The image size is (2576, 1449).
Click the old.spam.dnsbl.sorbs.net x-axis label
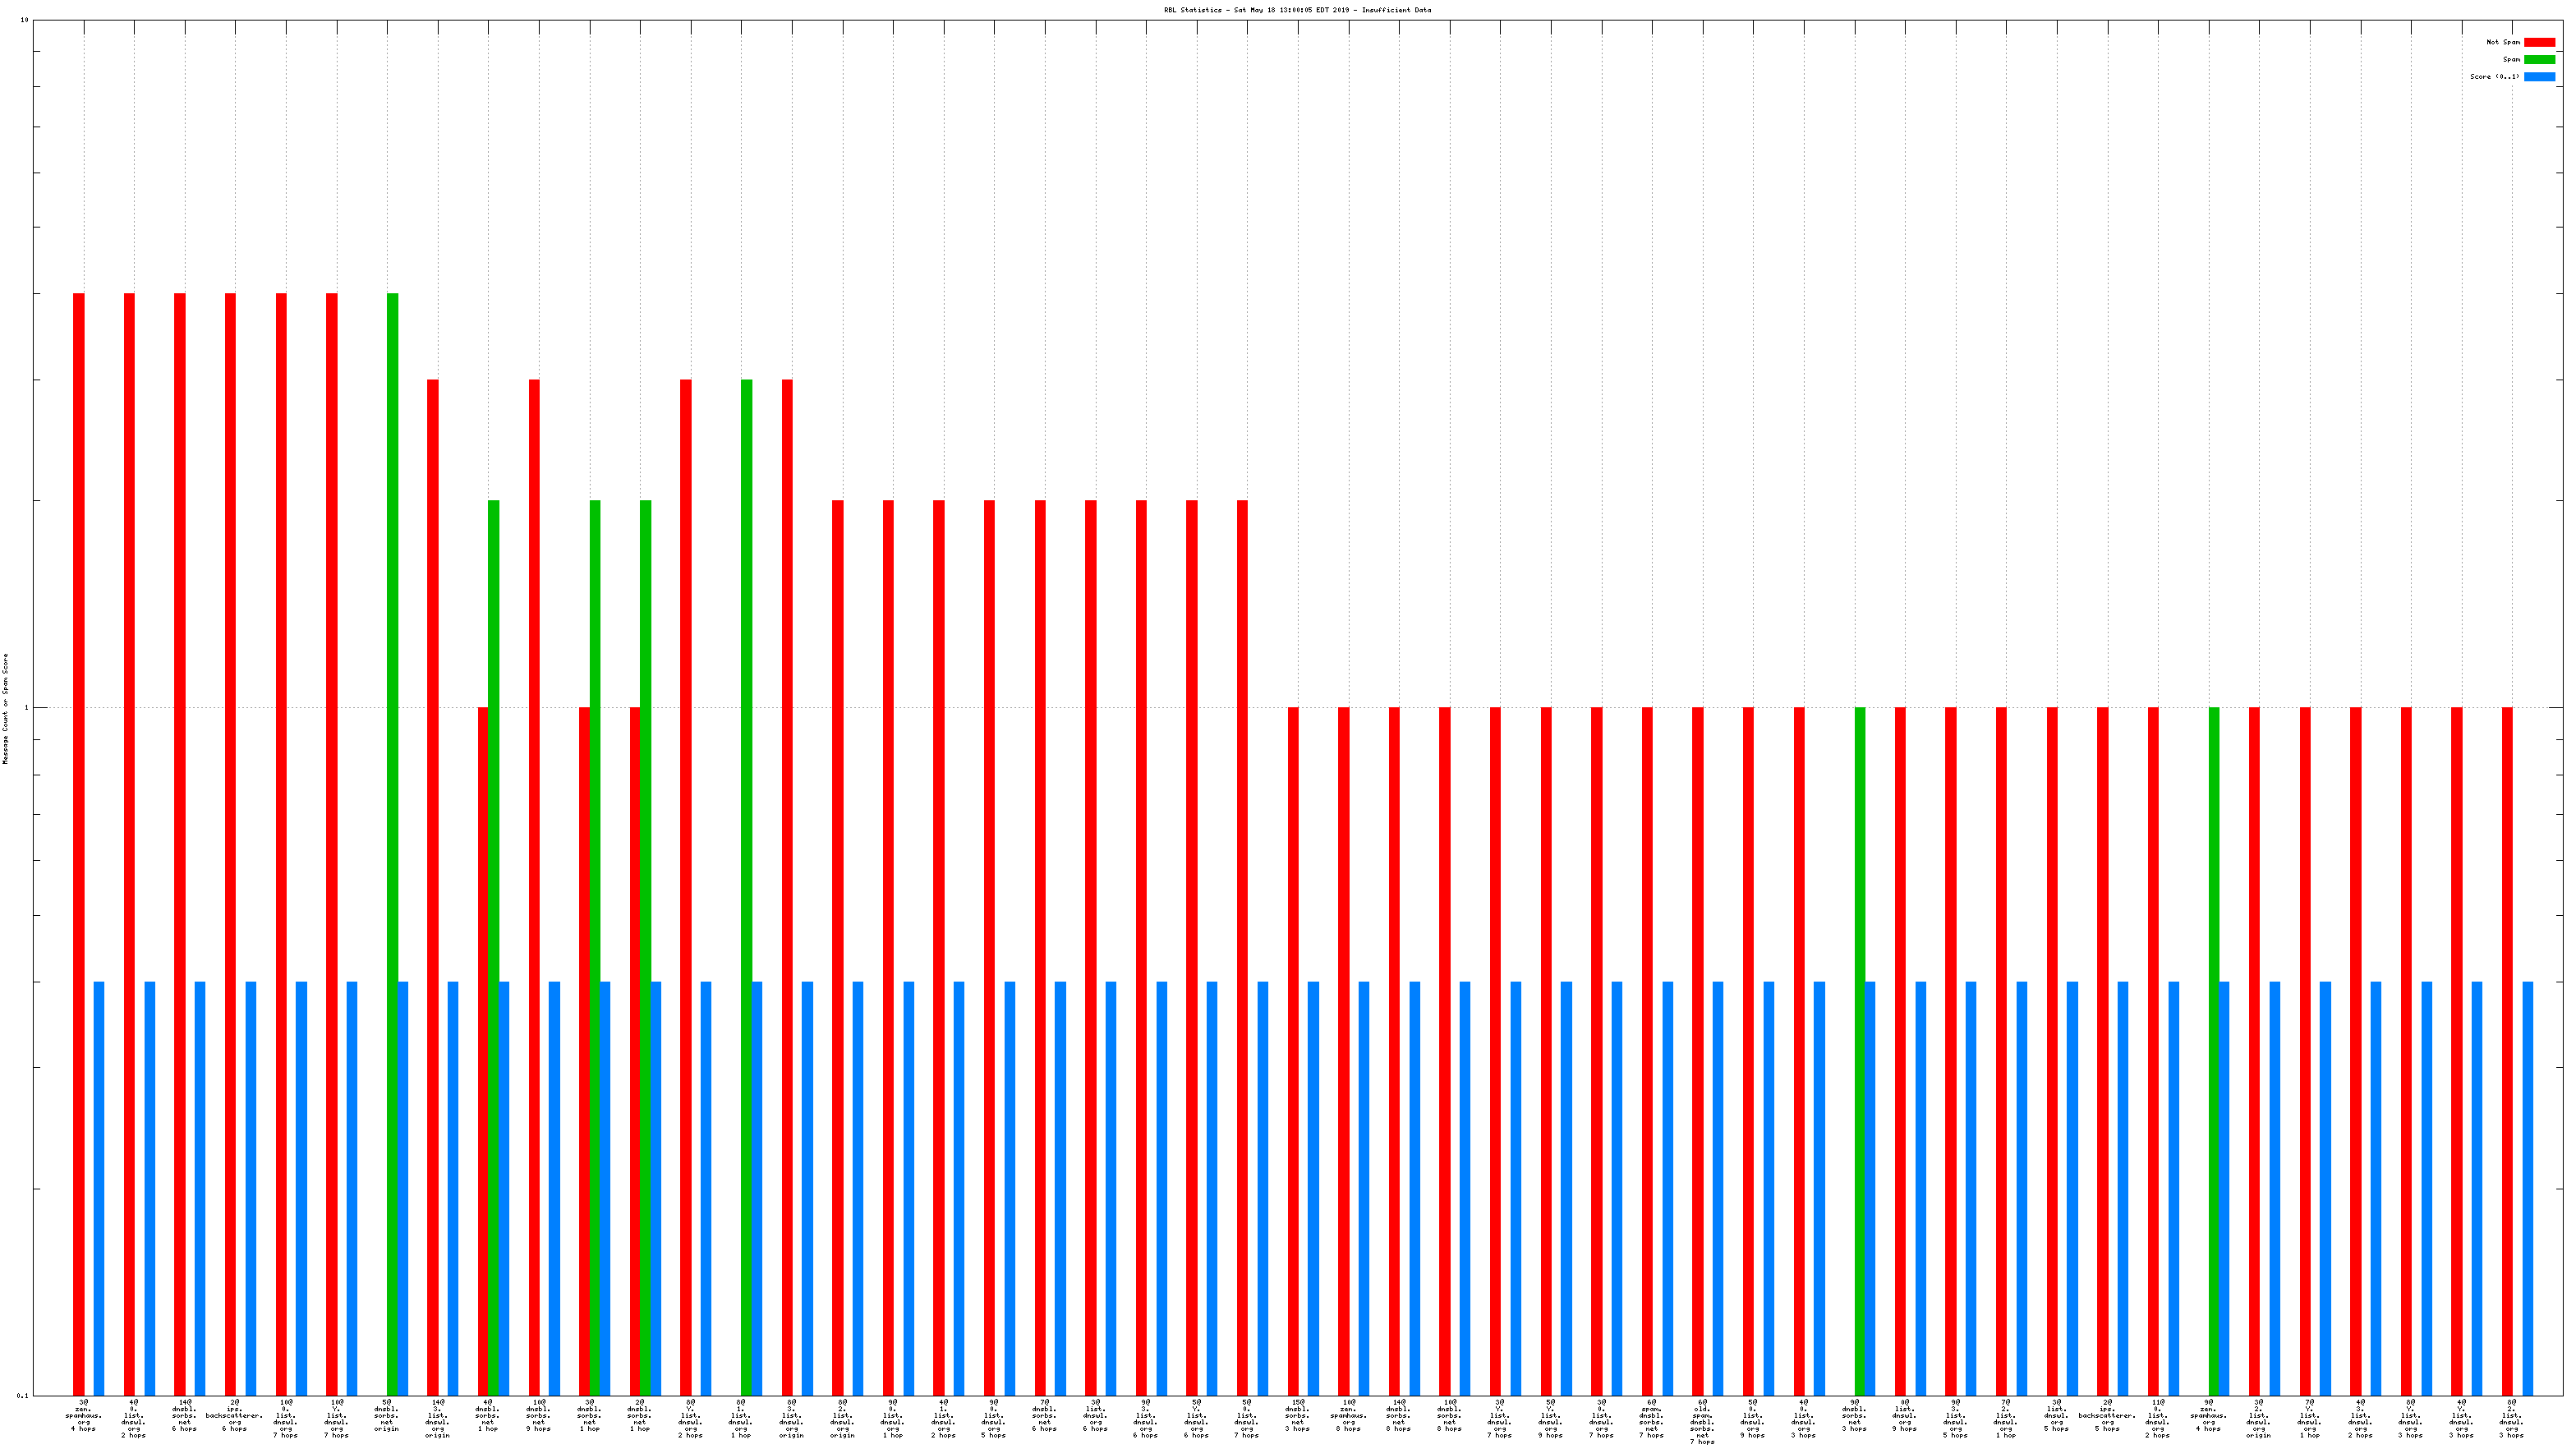[x=1702, y=1422]
